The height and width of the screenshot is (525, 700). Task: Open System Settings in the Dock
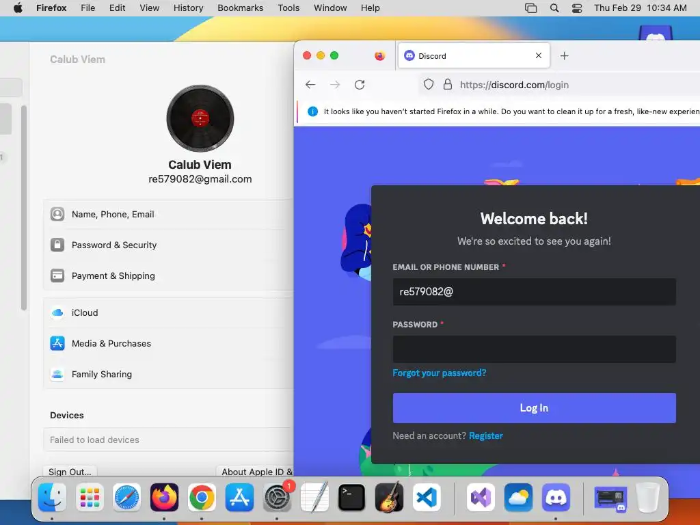277,498
